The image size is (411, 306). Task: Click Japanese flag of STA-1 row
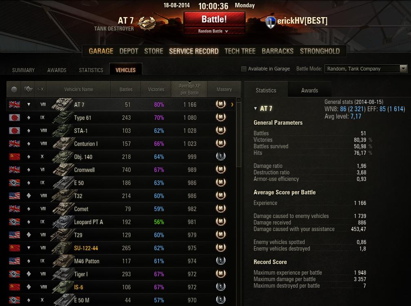tap(14, 130)
